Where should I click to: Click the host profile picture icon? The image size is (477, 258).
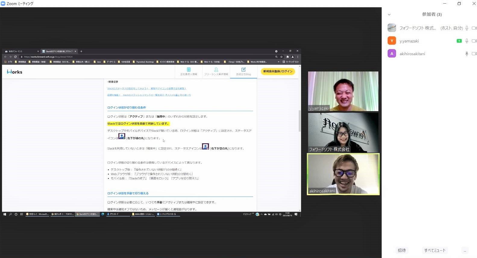[392, 28]
